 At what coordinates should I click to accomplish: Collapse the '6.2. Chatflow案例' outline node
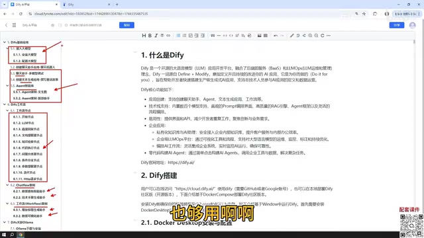point(7,185)
